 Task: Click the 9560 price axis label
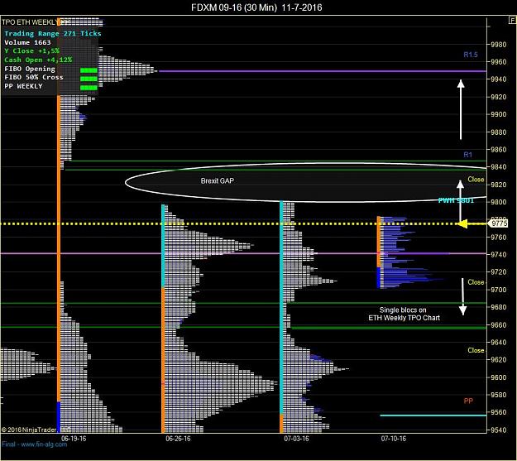(499, 412)
